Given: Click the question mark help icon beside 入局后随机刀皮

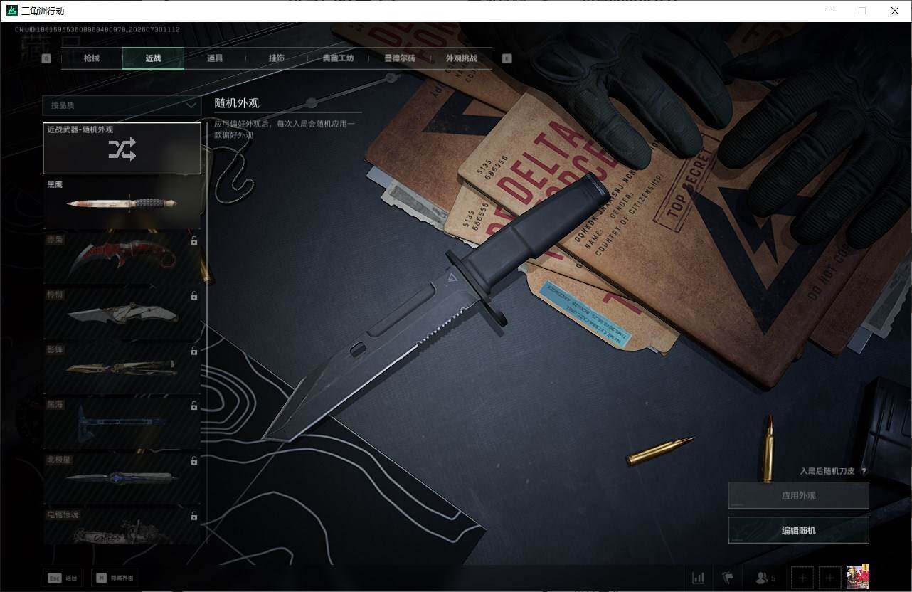Looking at the screenshot, I should point(864,471).
